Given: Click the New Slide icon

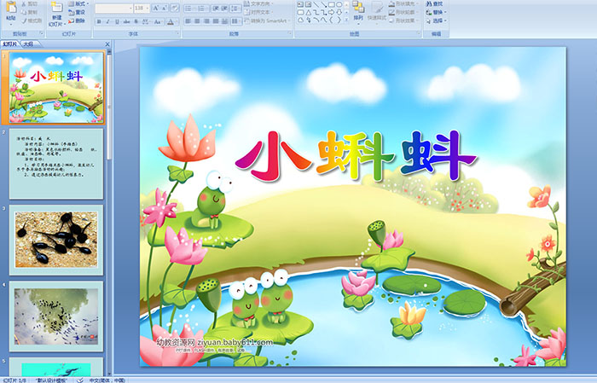Looking at the screenshot, I should [x=57, y=7].
